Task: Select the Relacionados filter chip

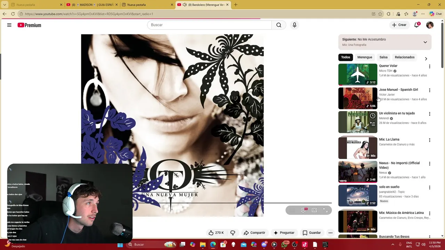Action: [x=405, y=57]
